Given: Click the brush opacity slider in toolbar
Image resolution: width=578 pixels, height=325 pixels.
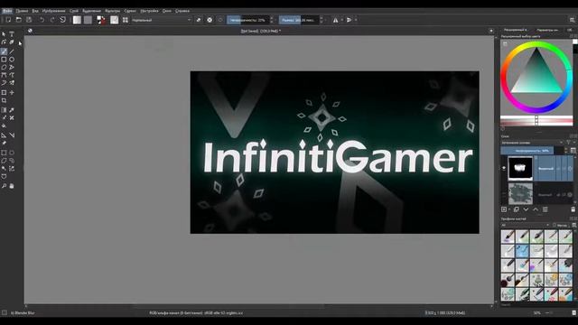Looking at the screenshot, I should coord(248,20).
